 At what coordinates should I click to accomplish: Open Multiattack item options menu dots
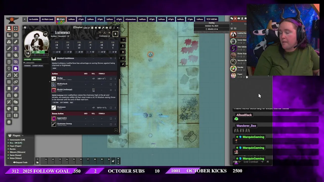click(x=115, y=84)
